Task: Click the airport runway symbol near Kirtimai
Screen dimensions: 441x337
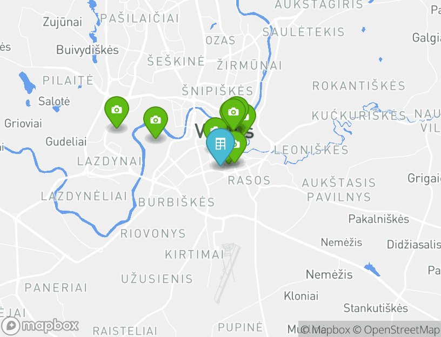Action: (227, 273)
